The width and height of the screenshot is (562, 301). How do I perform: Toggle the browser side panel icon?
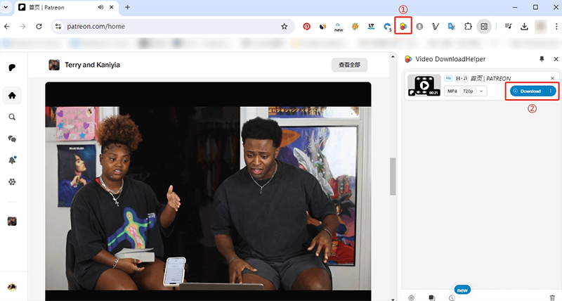click(484, 26)
